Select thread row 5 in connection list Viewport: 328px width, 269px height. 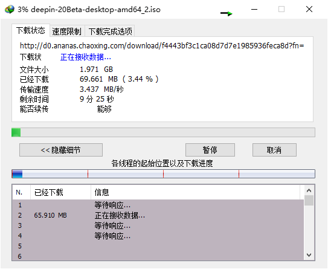click(x=158, y=246)
